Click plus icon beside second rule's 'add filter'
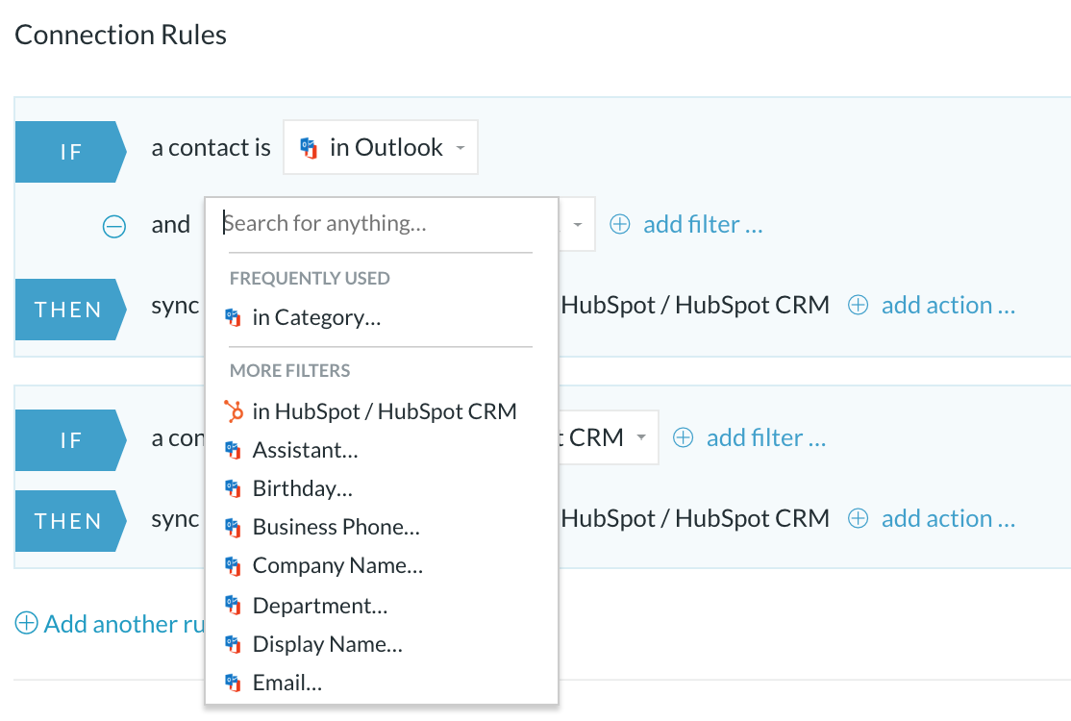The height and width of the screenshot is (721, 1071). 683,437
